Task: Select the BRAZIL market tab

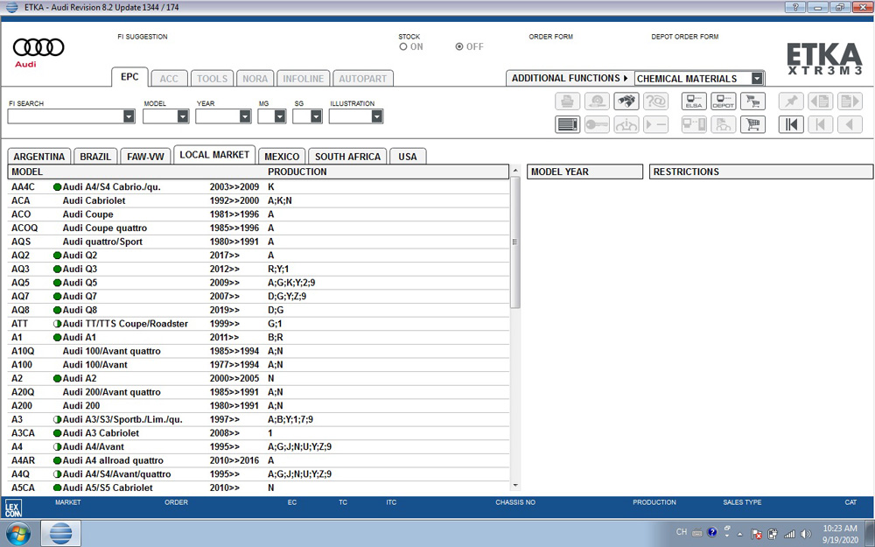Action: [x=95, y=157]
